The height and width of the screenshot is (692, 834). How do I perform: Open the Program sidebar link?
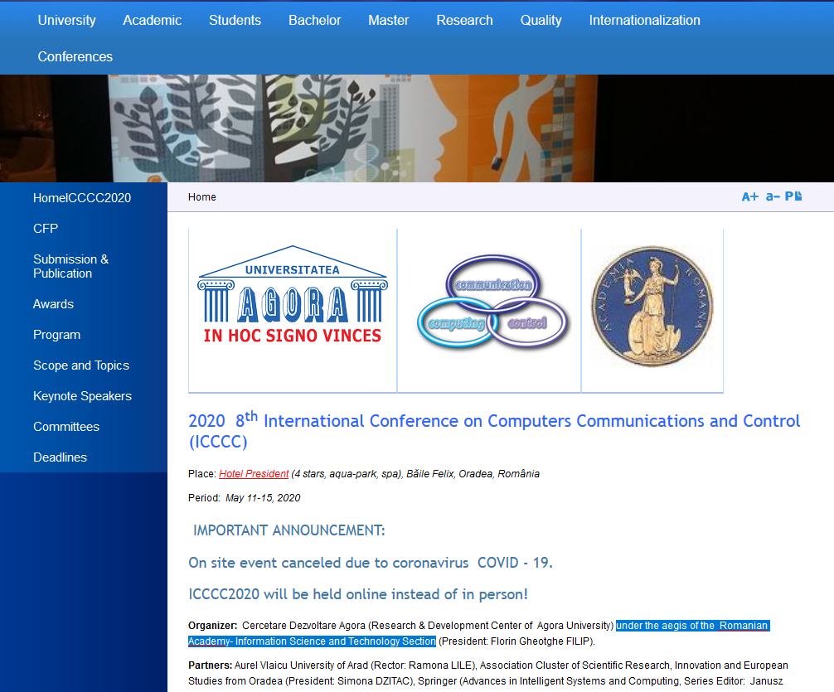pyautogui.click(x=56, y=335)
